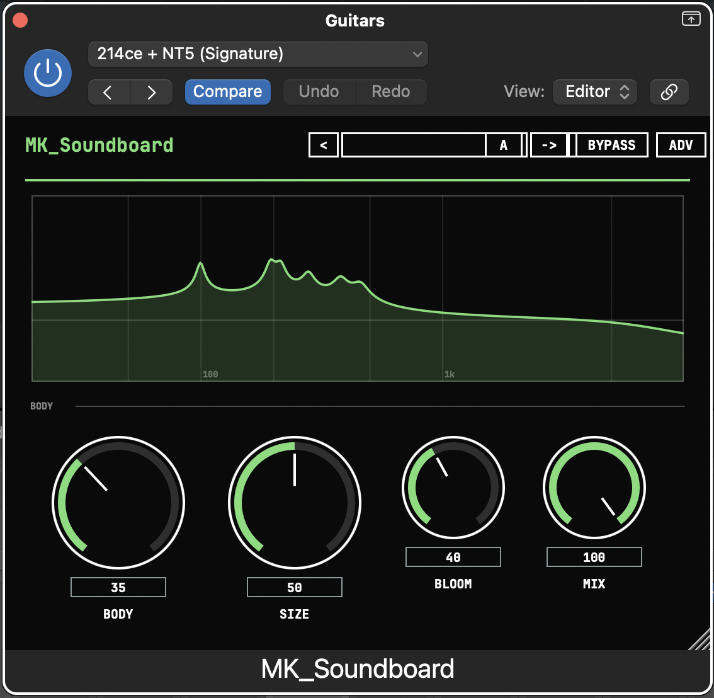The image size is (714, 698).
Task: Click the Redo button
Action: click(391, 92)
